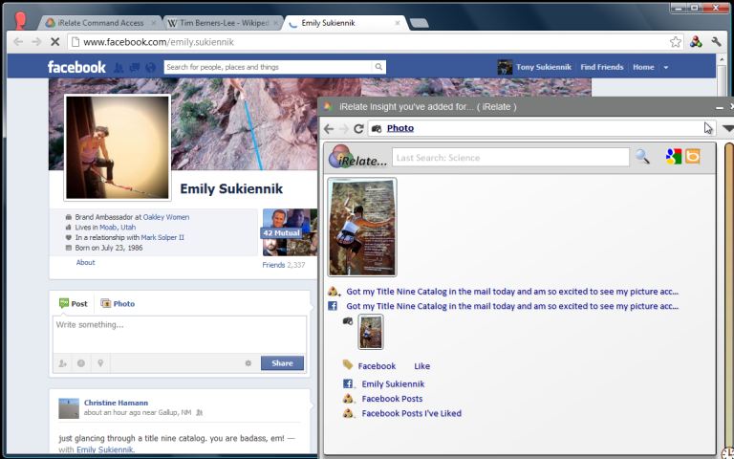Open Christine Hamann's profile link
The height and width of the screenshot is (459, 734).
coord(116,403)
